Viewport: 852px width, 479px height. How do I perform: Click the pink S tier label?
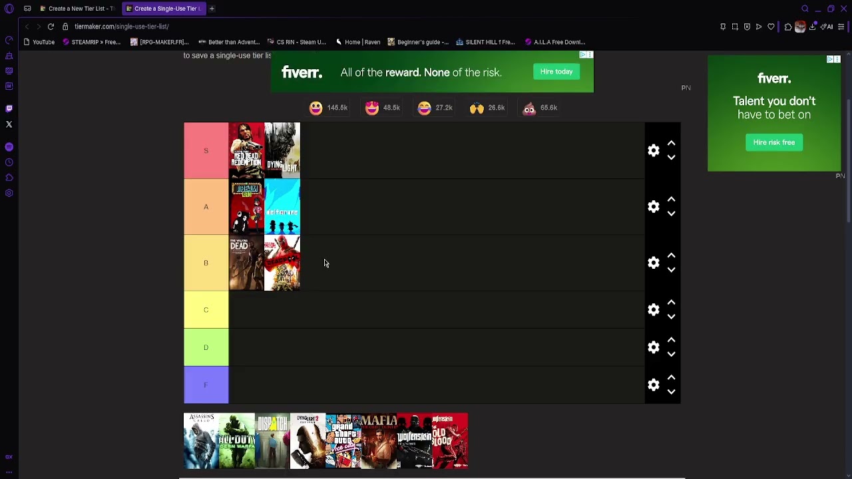point(206,150)
